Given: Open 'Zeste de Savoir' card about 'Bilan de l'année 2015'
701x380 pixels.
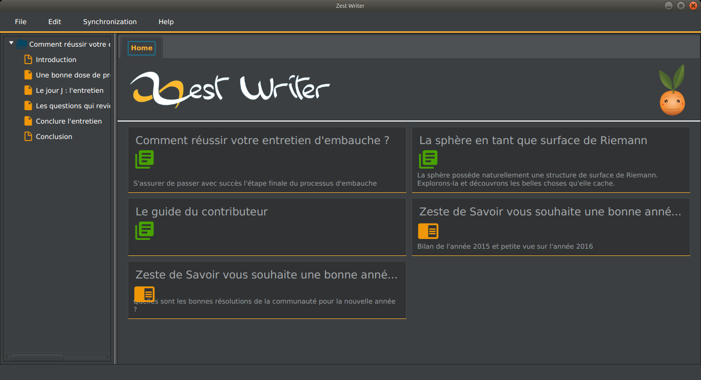Looking at the screenshot, I should click(550, 212).
